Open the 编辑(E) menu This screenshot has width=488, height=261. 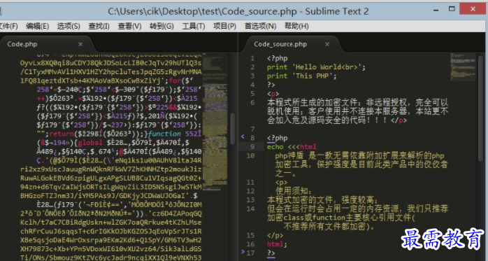37,26
